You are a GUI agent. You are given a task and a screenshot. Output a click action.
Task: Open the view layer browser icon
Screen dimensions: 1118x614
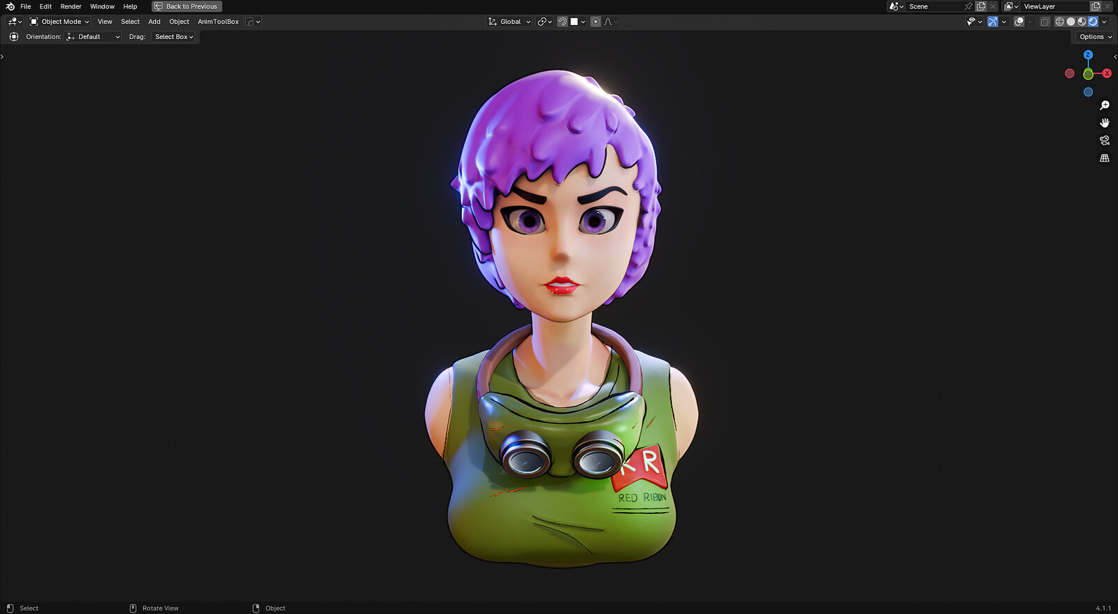(x=1011, y=6)
